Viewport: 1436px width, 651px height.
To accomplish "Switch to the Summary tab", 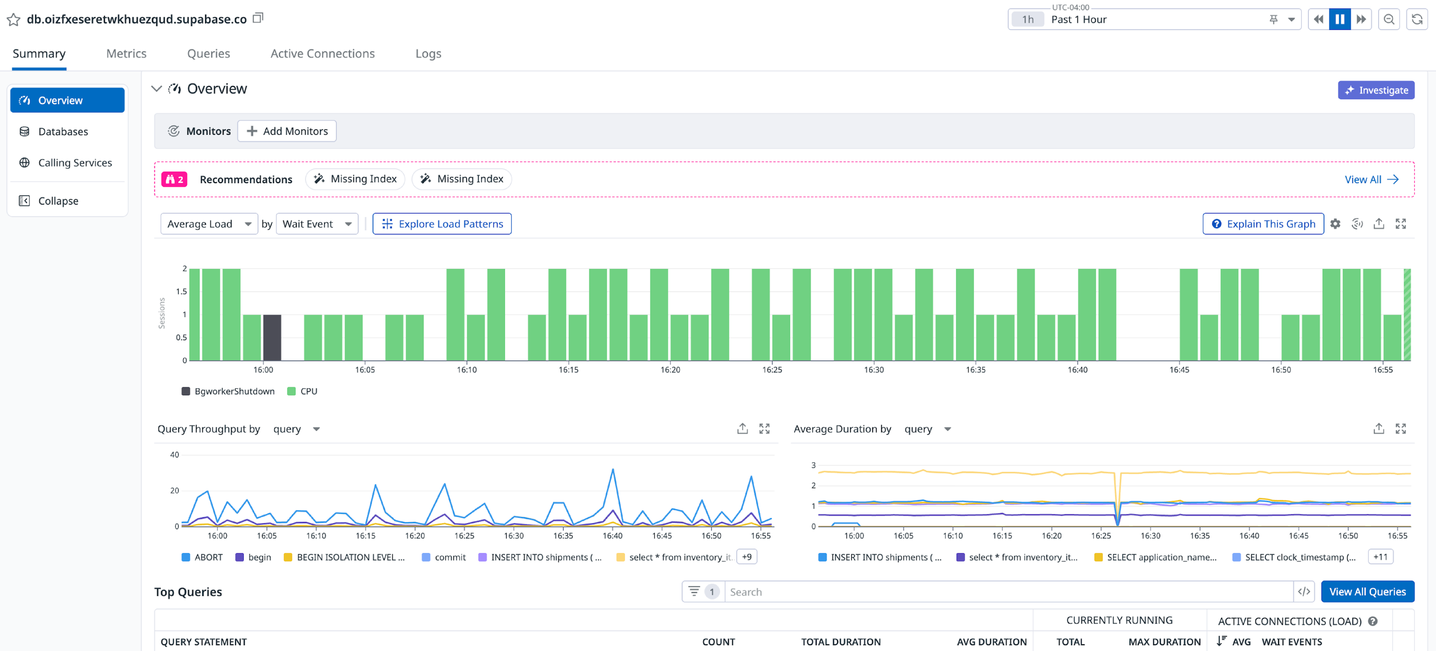I will (39, 54).
